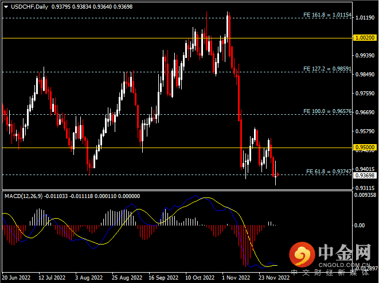Click the MACD 0.00 zero level label
Viewport: 379px width, 283px height.
[x=360, y=225]
